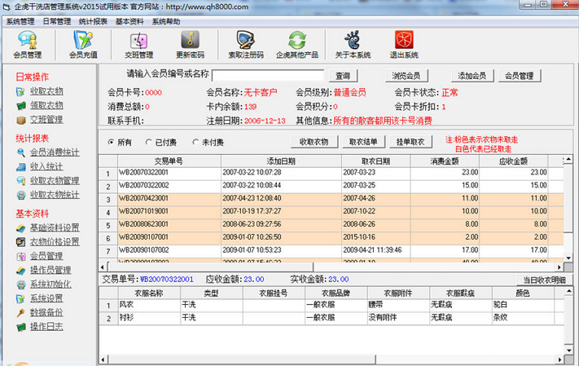Viewport: 579px width, 366px height.
Task: Open the 交班管理 toolbar icon
Action: (138, 44)
